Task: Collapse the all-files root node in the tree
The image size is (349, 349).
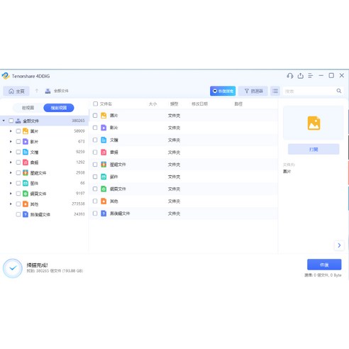Action: click(x=4, y=121)
